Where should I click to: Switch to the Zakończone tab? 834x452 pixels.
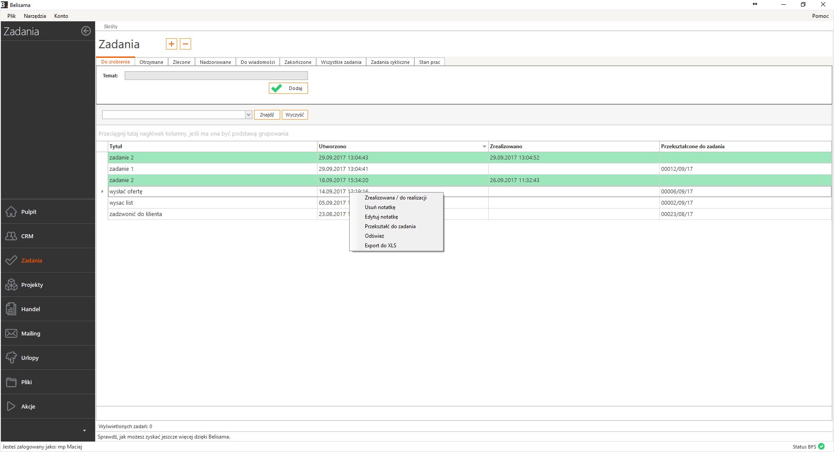coord(298,62)
